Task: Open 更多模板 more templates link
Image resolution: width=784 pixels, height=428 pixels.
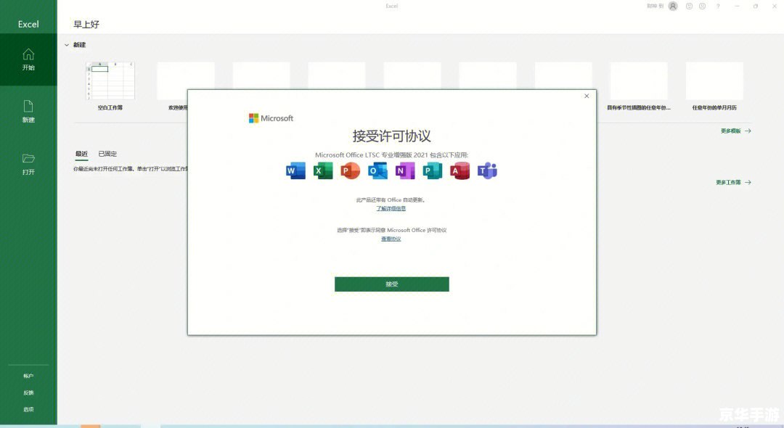Action: click(x=735, y=131)
